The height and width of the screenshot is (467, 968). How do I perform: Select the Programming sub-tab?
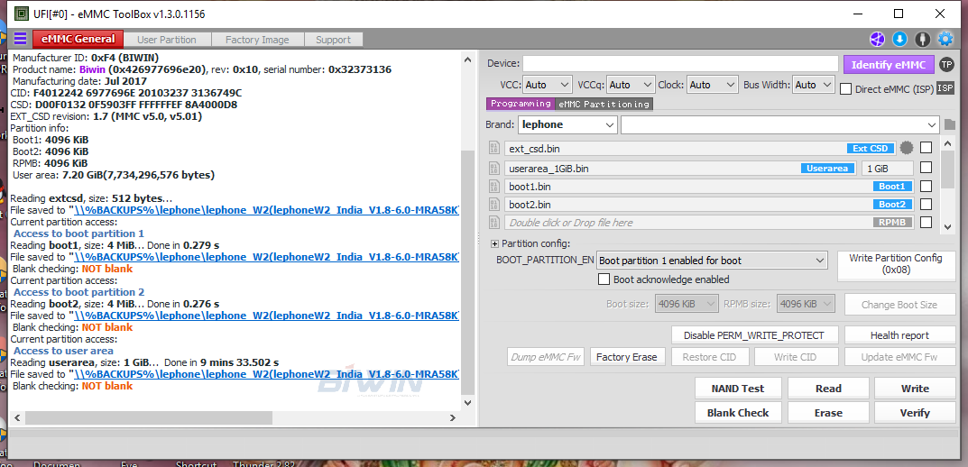coord(521,104)
